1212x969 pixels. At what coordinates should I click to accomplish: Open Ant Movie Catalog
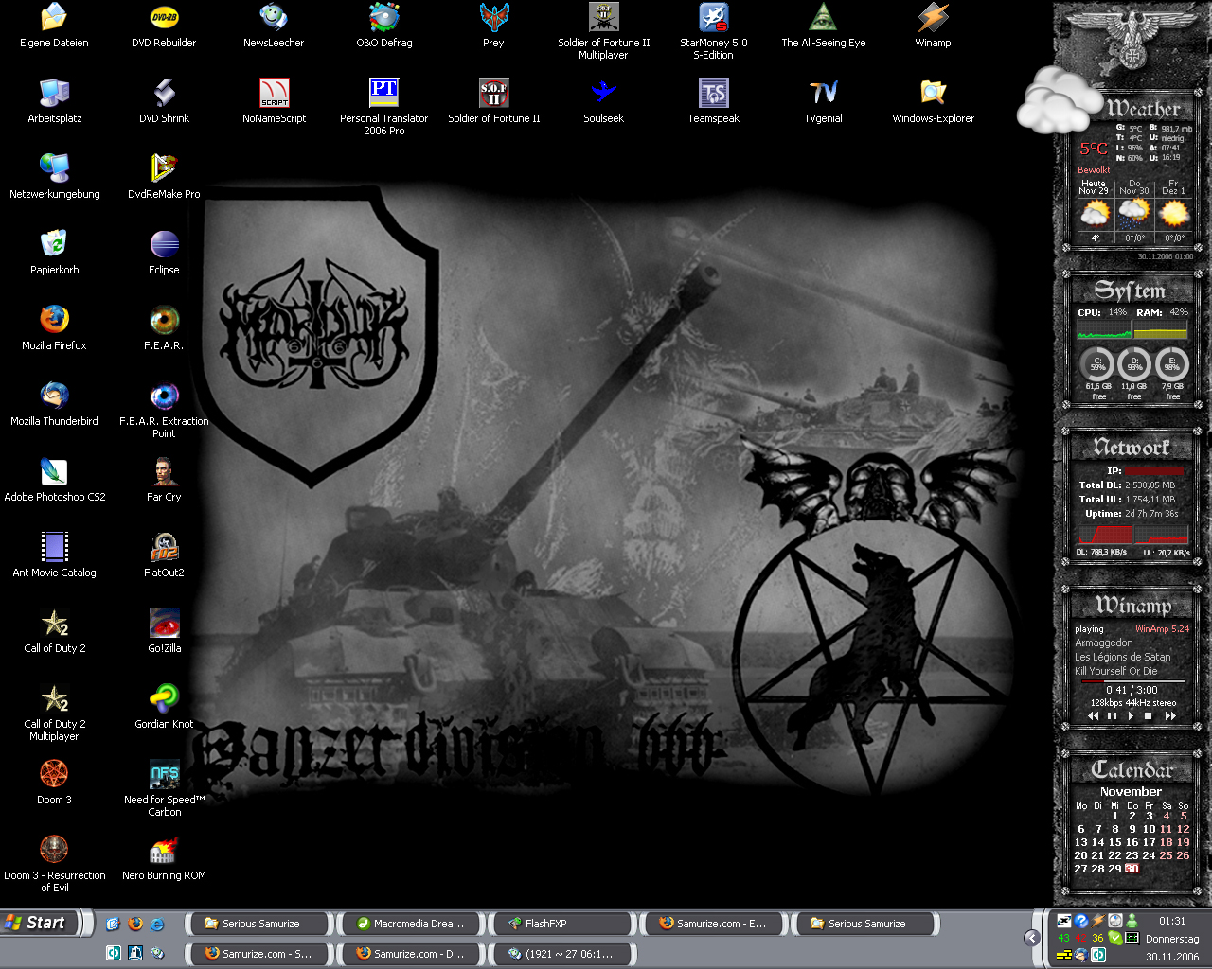pyautogui.click(x=54, y=555)
